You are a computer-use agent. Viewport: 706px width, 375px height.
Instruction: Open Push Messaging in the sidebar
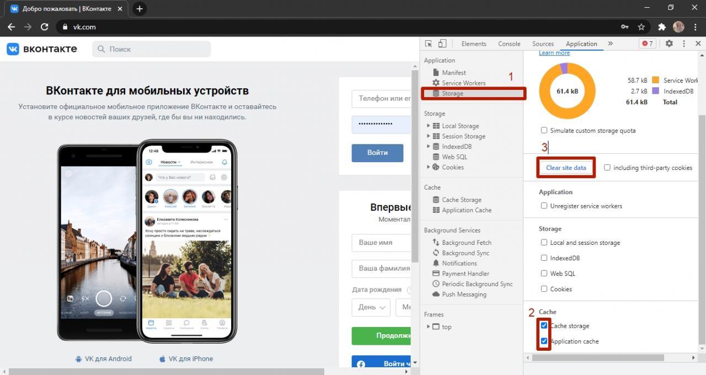pyautogui.click(x=464, y=294)
